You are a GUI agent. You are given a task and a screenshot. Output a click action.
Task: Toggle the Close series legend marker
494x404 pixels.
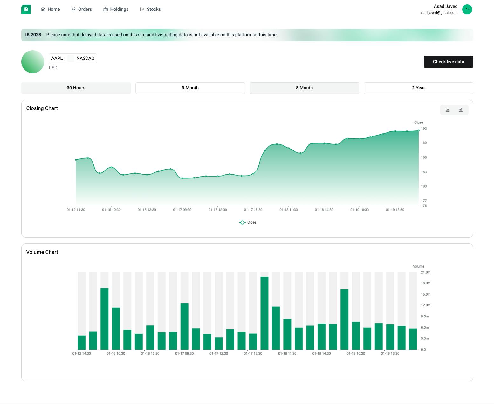point(242,223)
